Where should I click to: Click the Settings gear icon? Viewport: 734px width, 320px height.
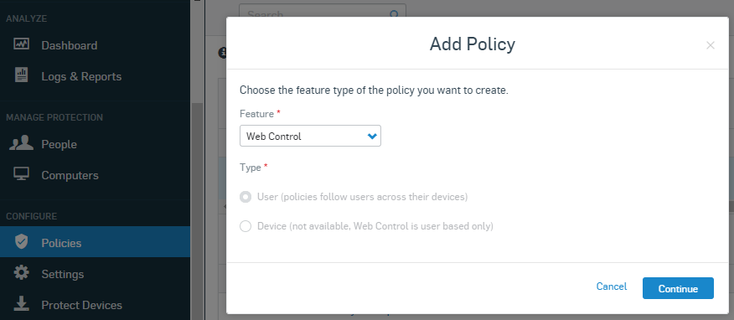pos(21,273)
